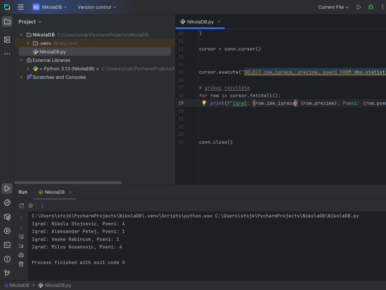This screenshot has height=290, width=386.
Task: Expand Scratches and Consoles
Action: pos(21,77)
